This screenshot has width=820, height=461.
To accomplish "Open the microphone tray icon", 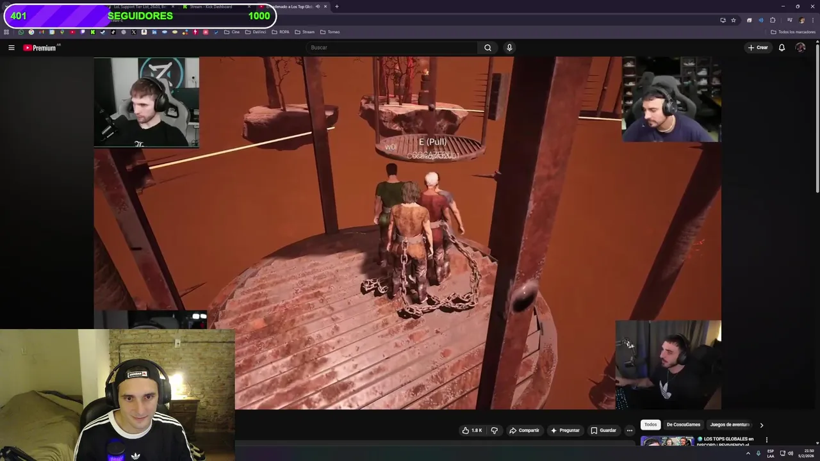I will tap(758, 453).
